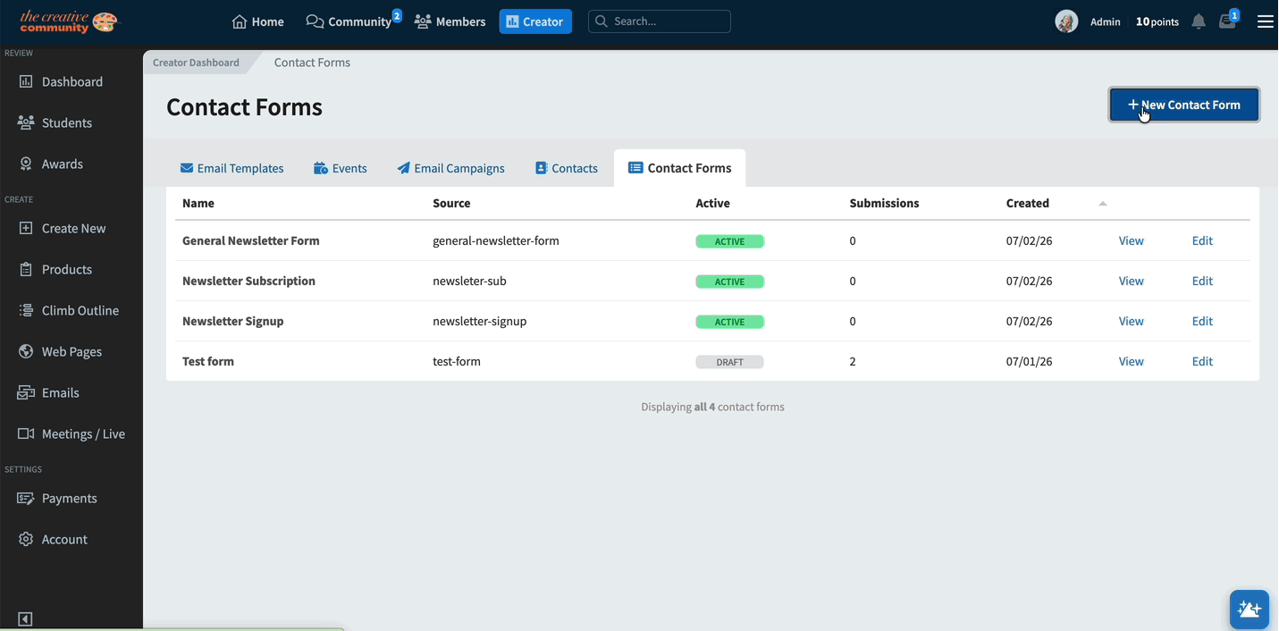Sort by the Active column header
This screenshot has height=631, width=1279.
click(713, 203)
